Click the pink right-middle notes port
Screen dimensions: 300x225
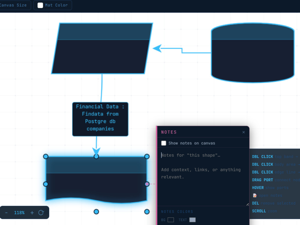pyautogui.click(x=147, y=184)
